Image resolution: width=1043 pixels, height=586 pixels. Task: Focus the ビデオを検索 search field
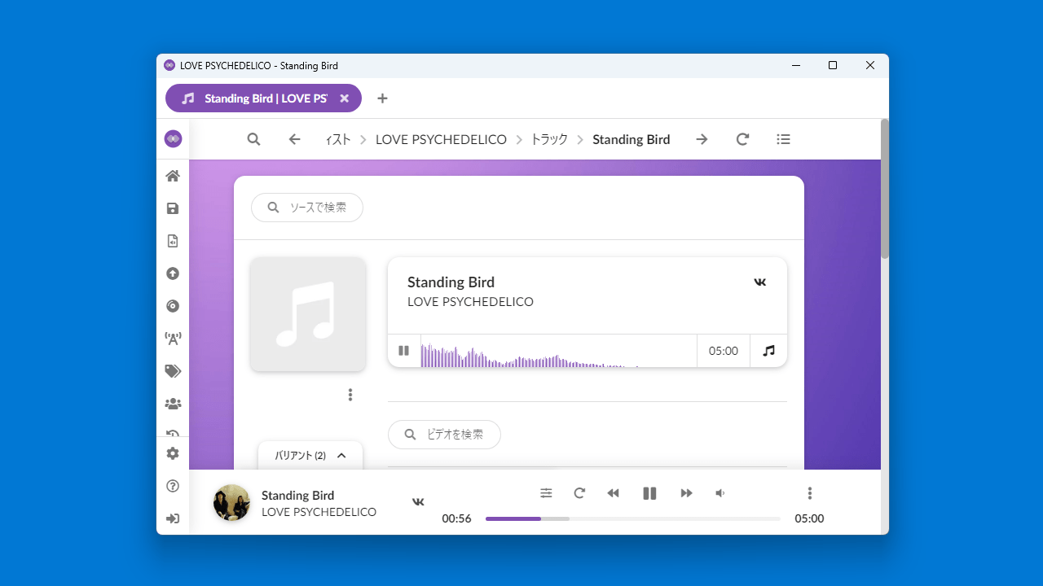pos(444,435)
